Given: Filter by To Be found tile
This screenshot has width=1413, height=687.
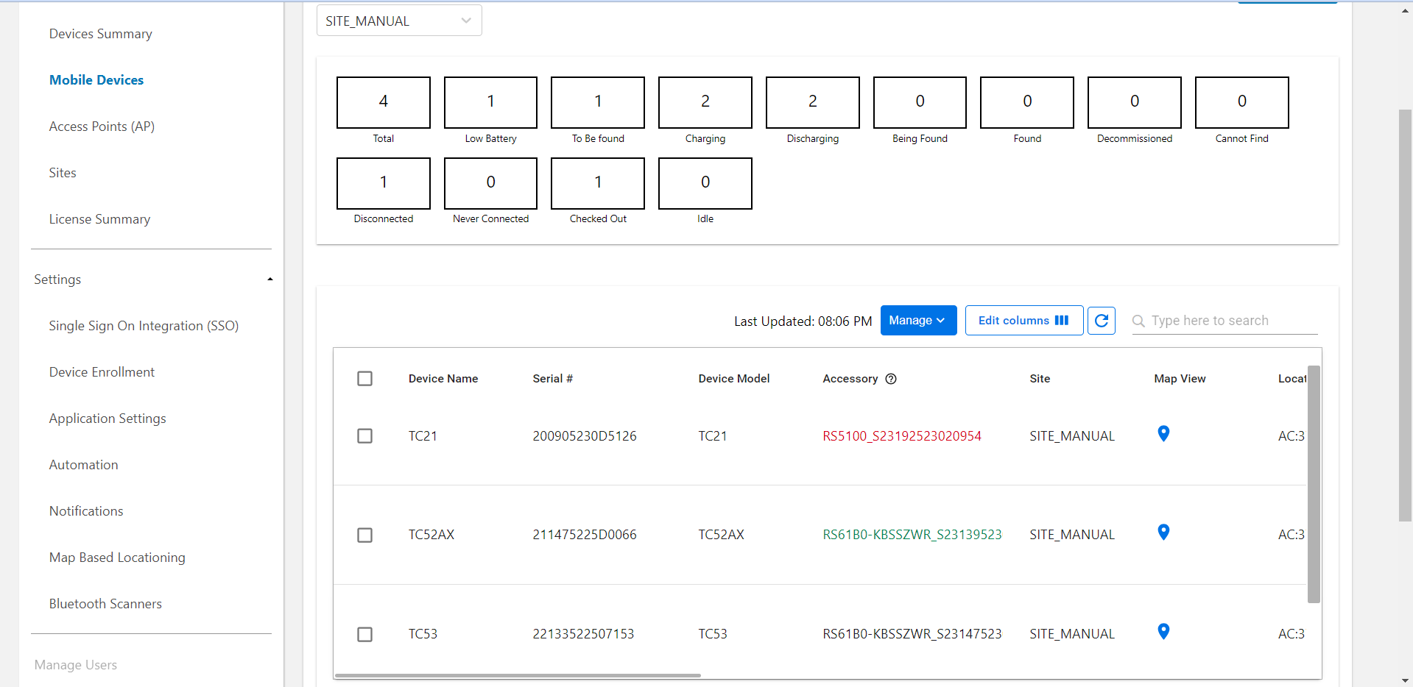Looking at the screenshot, I should pyautogui.click(x=598, y=102).
